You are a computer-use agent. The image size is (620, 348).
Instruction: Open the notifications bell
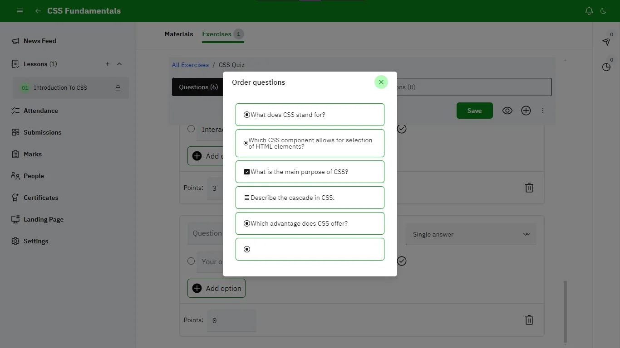tap(589, 11)
